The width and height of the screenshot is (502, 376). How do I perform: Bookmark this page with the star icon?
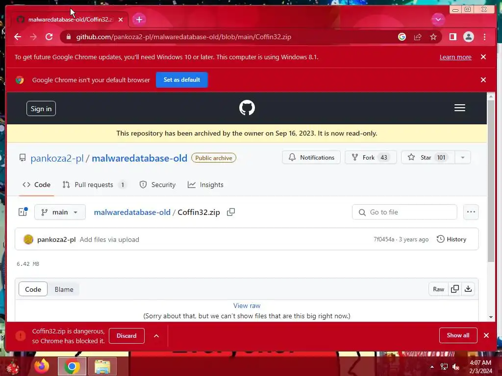433,37
